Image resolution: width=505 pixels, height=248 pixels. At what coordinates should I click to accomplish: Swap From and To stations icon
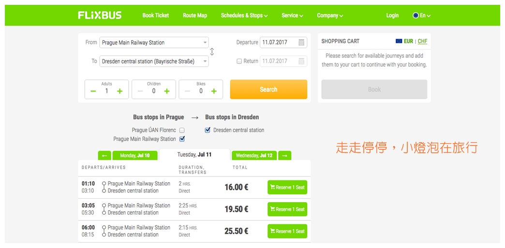coord(212,52)
